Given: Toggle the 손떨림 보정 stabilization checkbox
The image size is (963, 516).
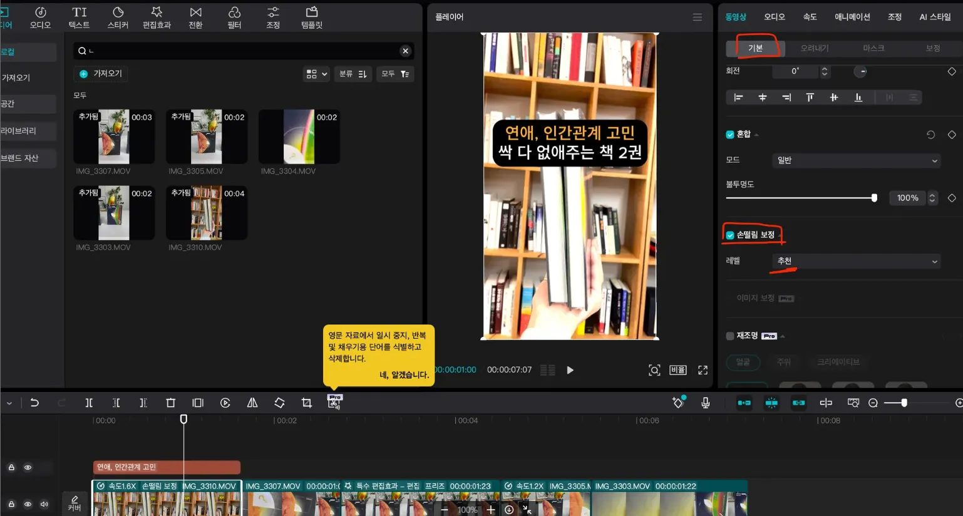Looking at the screenshot, I should point(730,235).
